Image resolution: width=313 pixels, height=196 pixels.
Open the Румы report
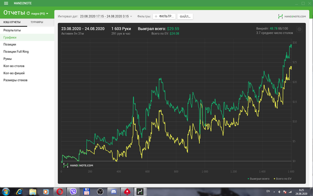click(x=27, y=59)
